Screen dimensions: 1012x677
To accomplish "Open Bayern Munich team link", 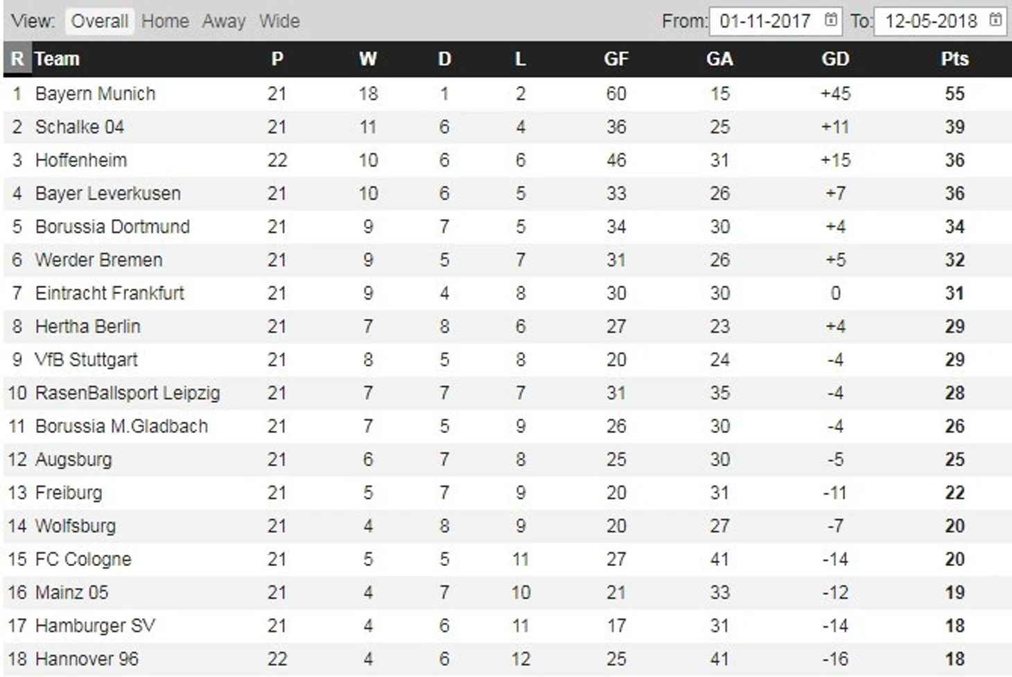I will [x=95, y=94].
